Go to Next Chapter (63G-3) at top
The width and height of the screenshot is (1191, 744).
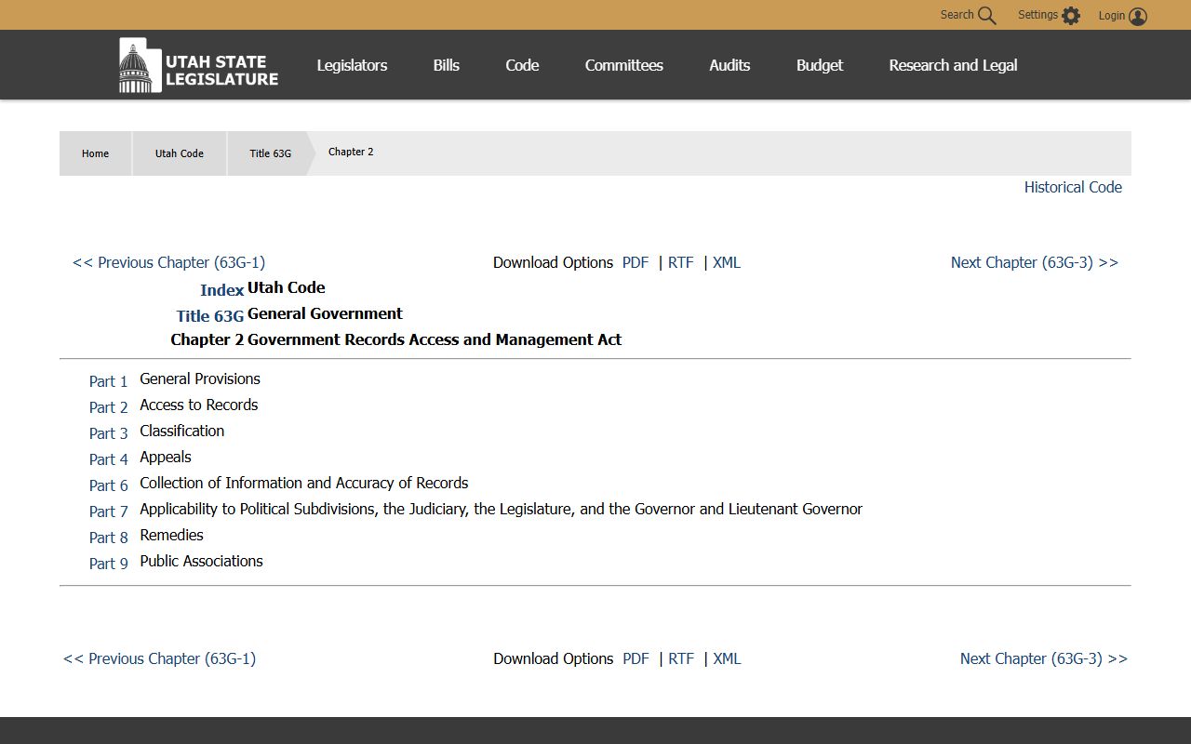(x=1034, y=262)
